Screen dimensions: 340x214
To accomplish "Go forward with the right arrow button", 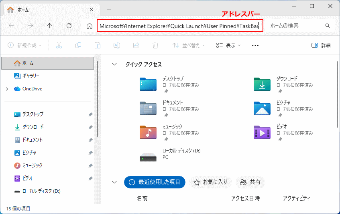I will click(x=31, y=26).
